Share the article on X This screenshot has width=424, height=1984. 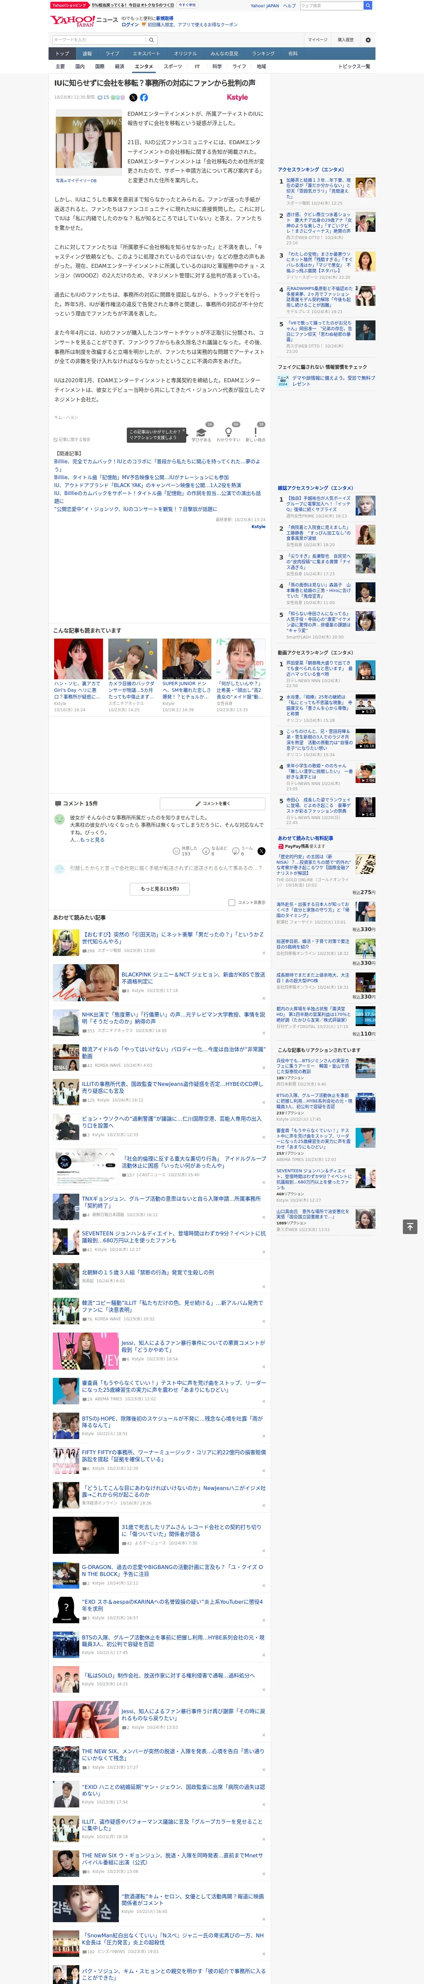(x=133, y=98)
